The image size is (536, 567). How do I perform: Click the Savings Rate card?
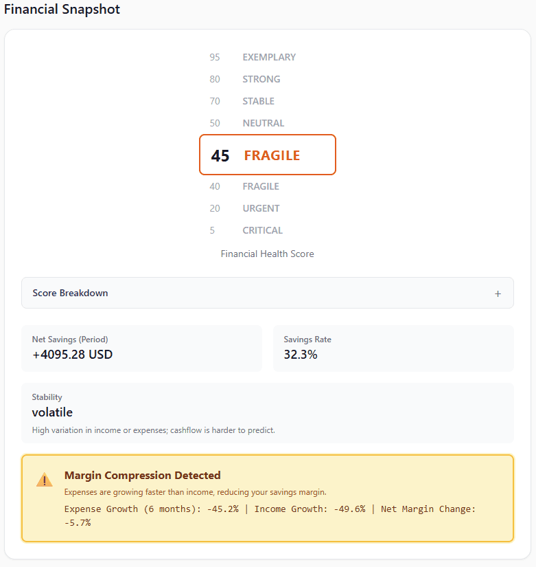coord(393,348)
